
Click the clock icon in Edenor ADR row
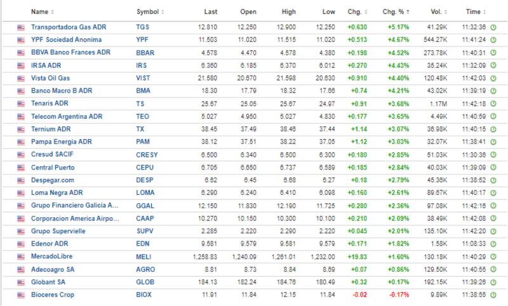coord(493,244)
